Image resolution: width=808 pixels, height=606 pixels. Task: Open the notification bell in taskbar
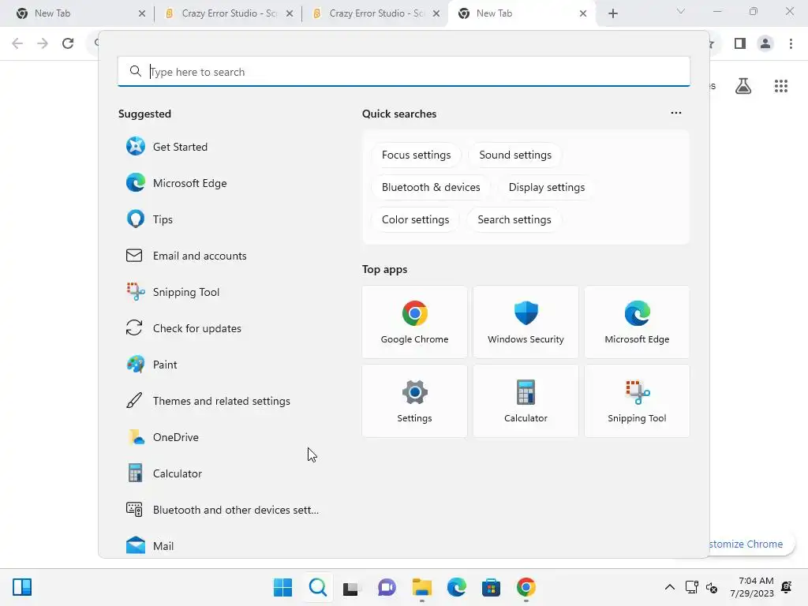(x=787, y=587)
